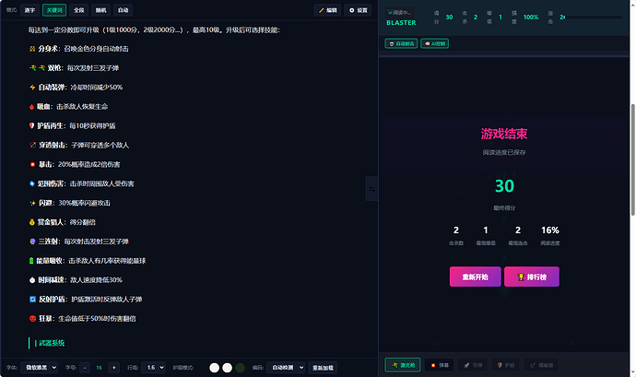Screen dimensions: 636x377
Task: Open the 编码 encoding dropdown
Action: (x=286, y=368)
